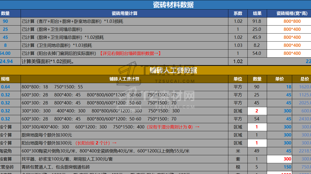
Task: Select the 单价 column header
Action: [279, 79]
